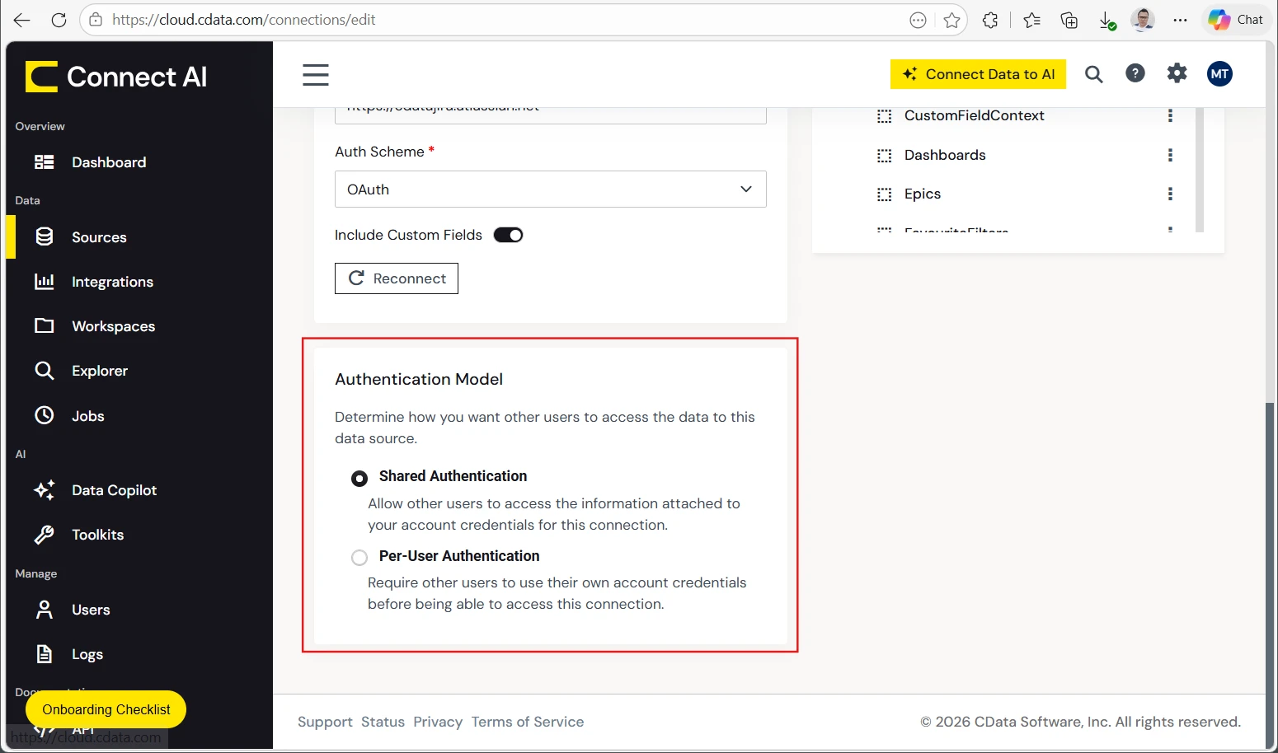The image size is (1278, 753).
Task: Open browser downloads icon
Action: (1107, 20)
